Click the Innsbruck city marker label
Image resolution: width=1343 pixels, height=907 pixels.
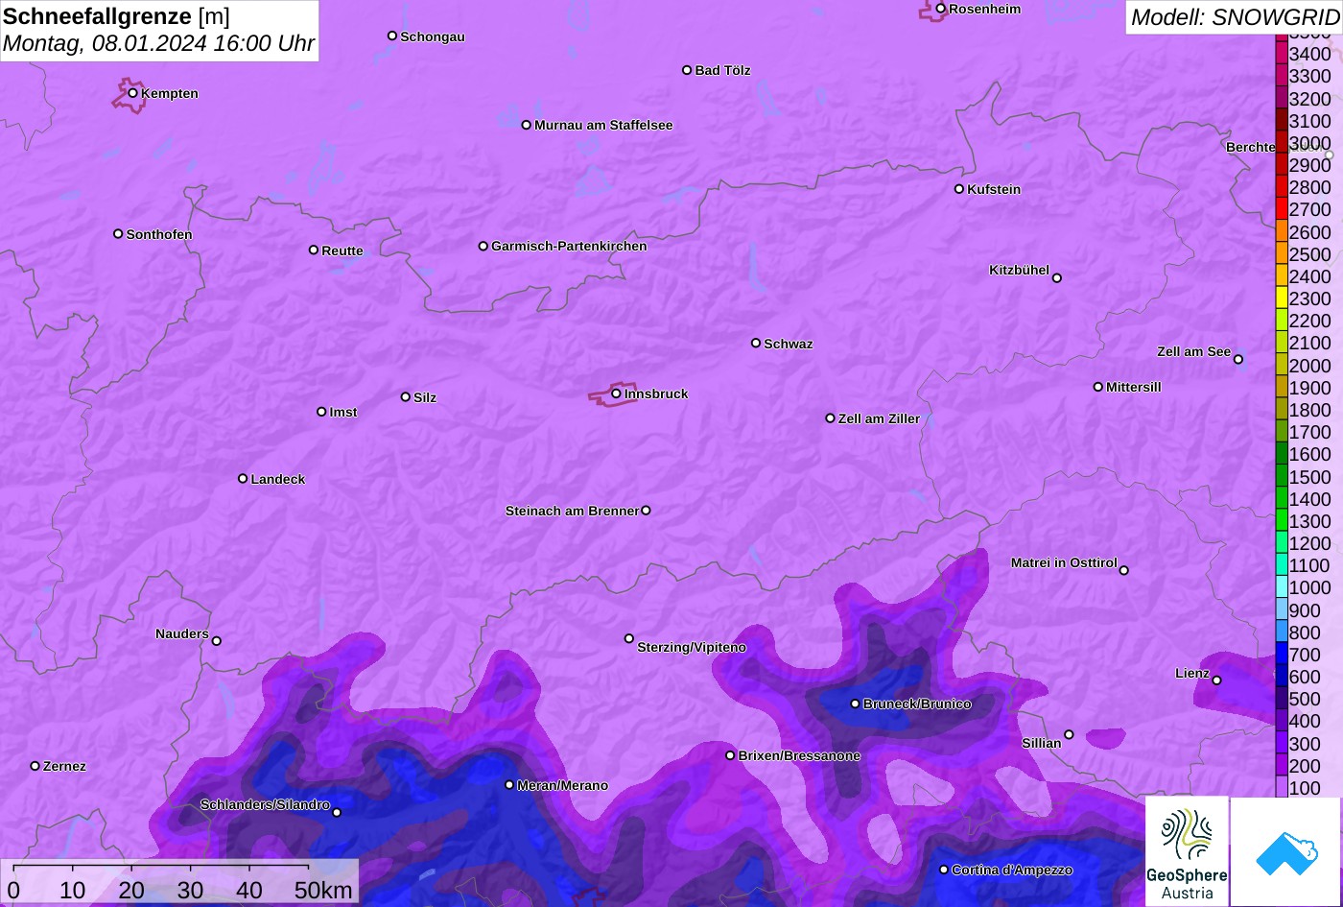656,394
